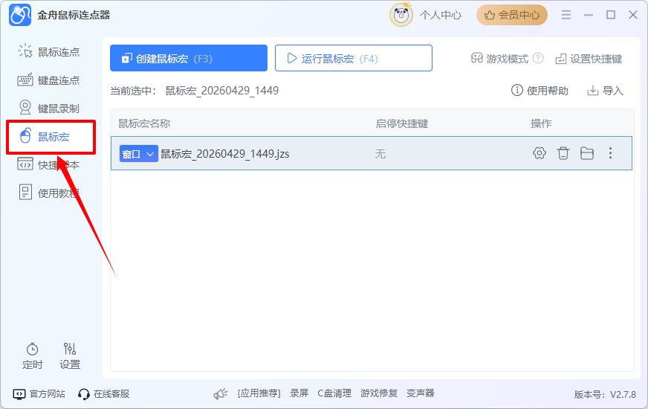Open more options three-dot icon
This screenshot has height=409, width=648.
(610, 153)
